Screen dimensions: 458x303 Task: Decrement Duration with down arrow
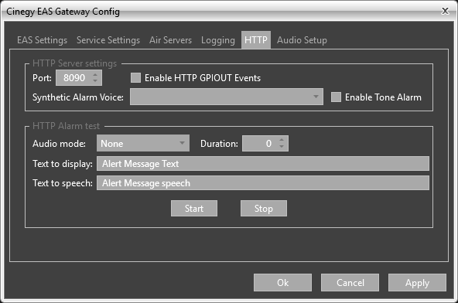click(282, 147)
